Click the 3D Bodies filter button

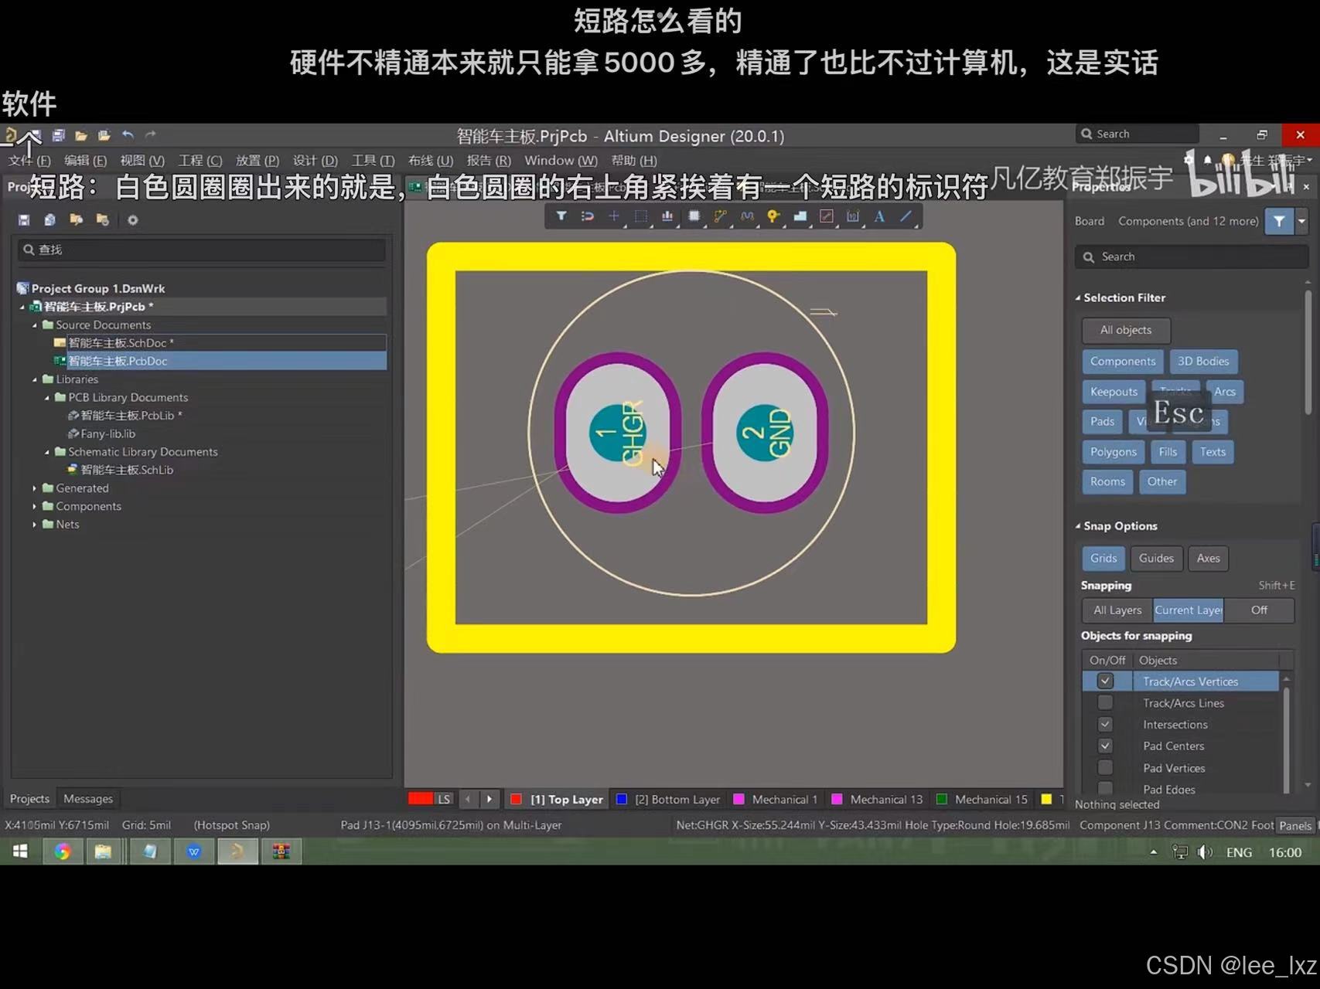(1203, 362)
